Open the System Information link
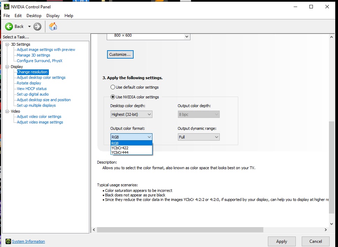 click(x=28, y=241)
